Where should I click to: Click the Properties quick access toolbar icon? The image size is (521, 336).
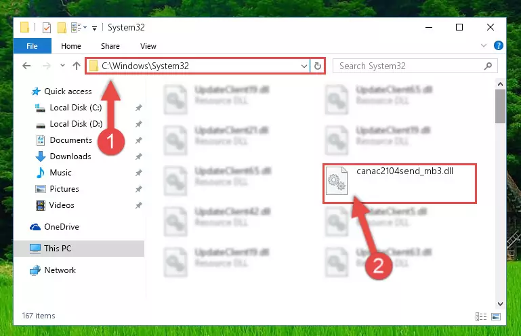47,28
